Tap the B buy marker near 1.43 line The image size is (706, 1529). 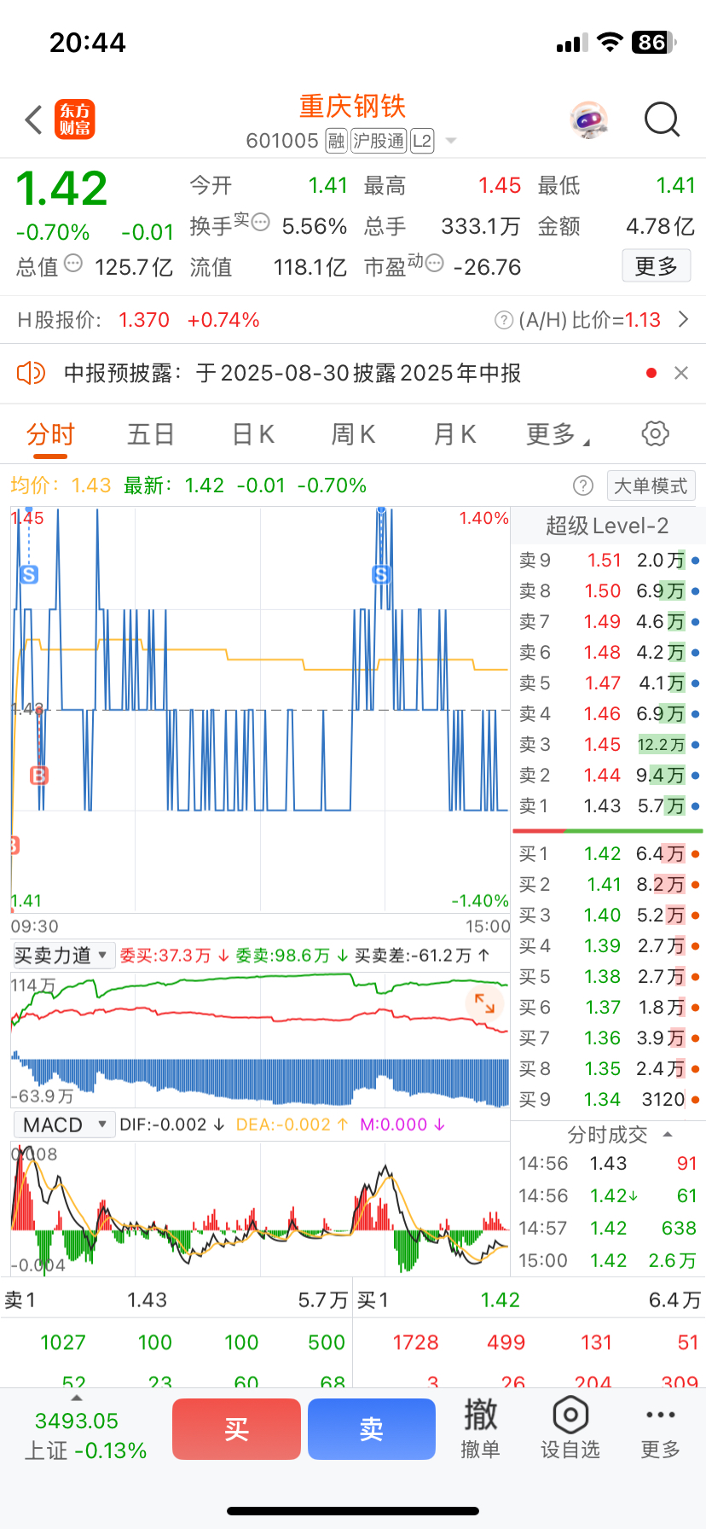39,776
